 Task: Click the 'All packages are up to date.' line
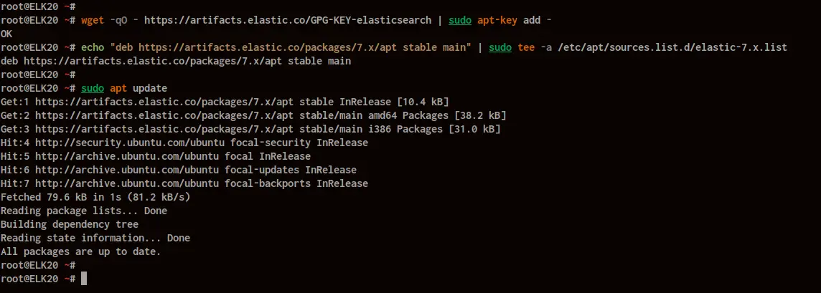pos(80,251)
